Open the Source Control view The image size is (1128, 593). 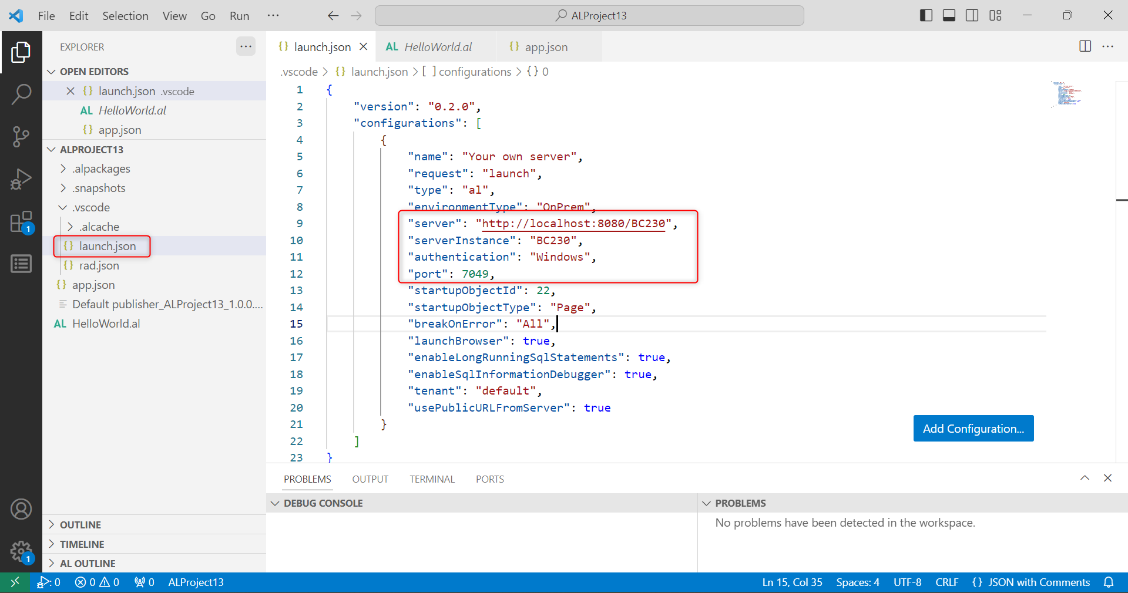tap(21, 136)
